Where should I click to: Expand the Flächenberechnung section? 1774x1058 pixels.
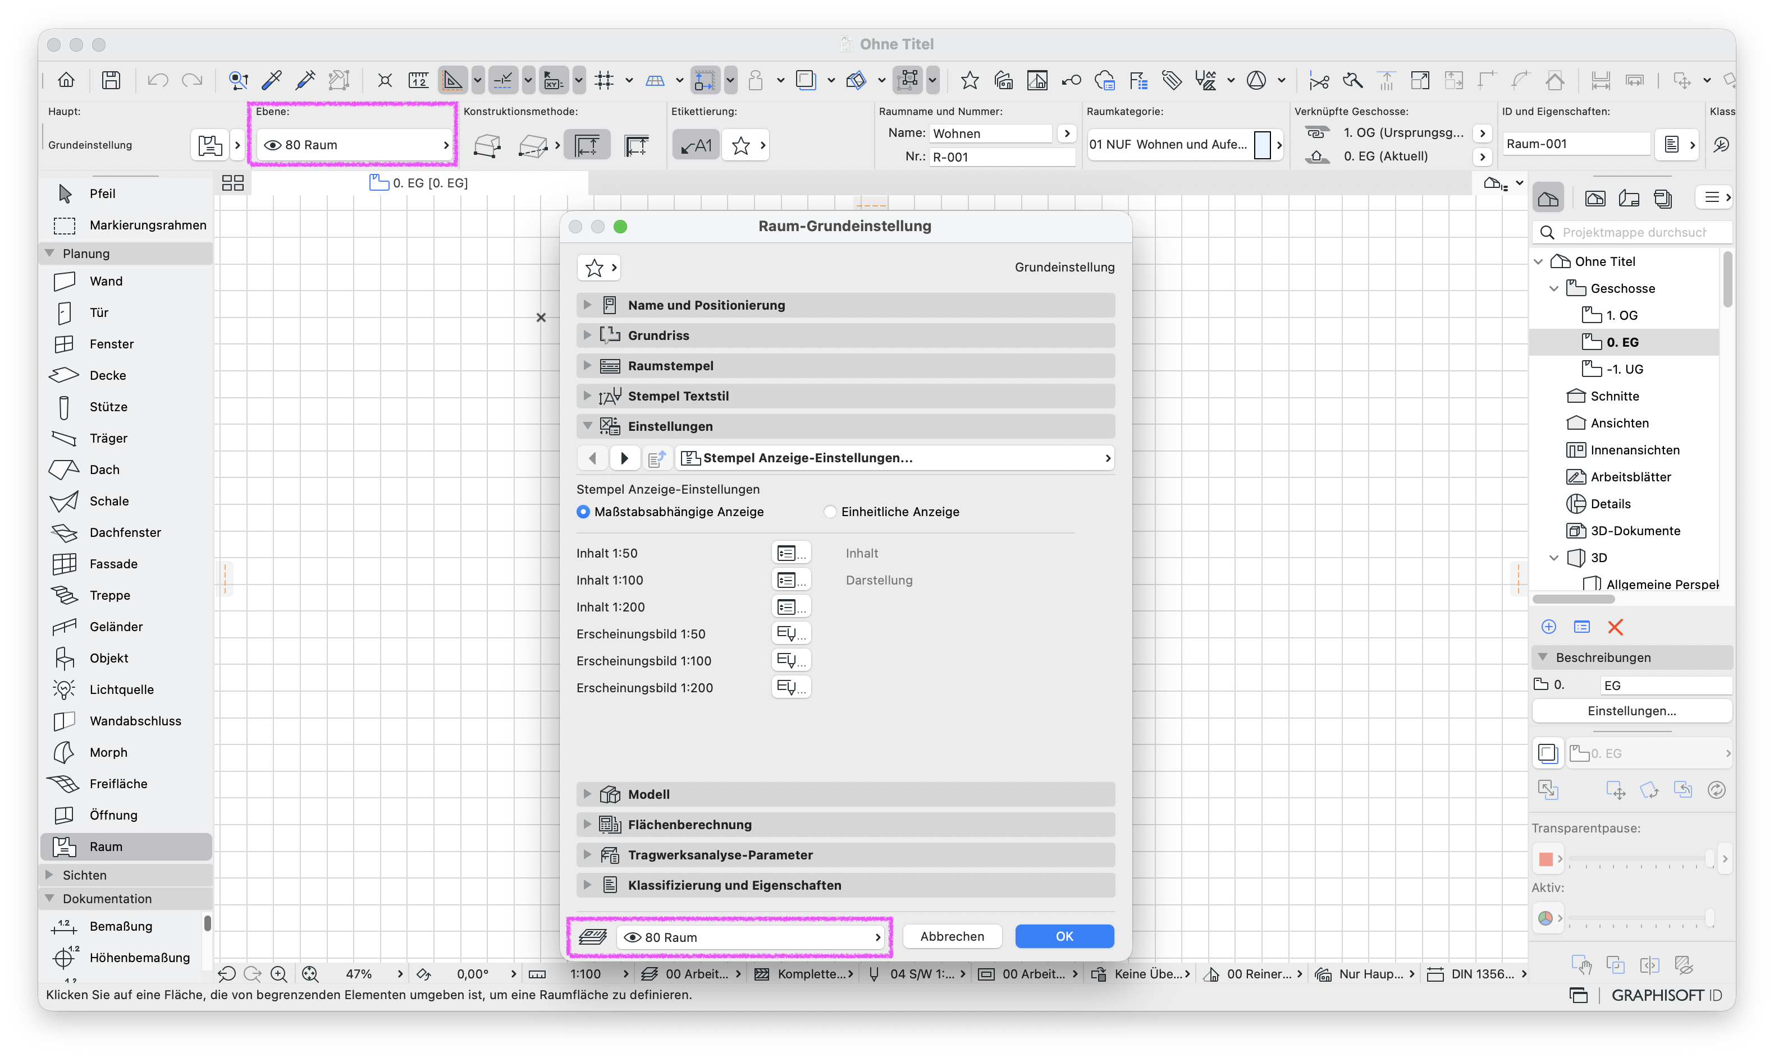coord(845,824)
